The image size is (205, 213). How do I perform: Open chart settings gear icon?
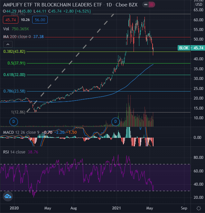click(x=199, y=208)
